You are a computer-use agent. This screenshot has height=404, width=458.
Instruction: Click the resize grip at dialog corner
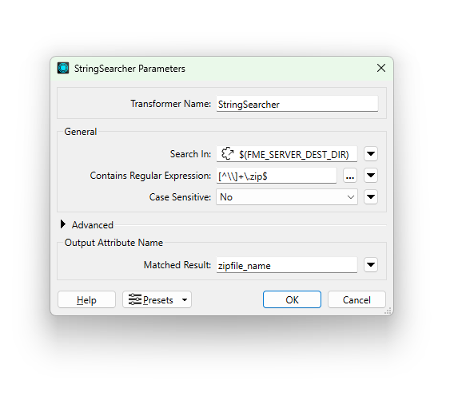point(388,311)
